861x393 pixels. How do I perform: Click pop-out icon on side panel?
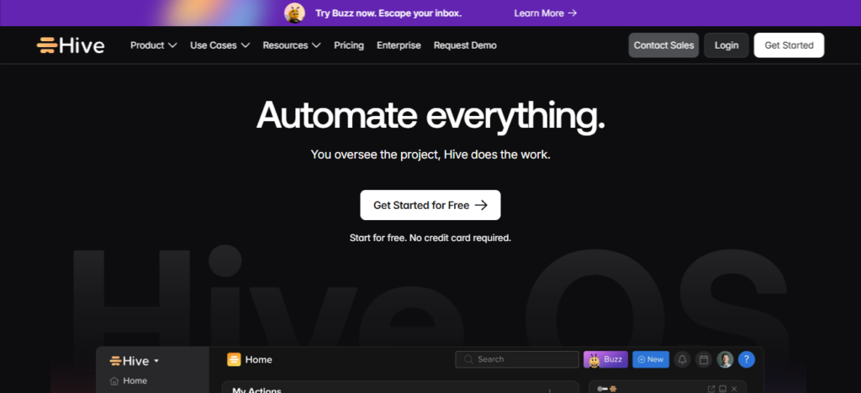[x=711, y=389]
